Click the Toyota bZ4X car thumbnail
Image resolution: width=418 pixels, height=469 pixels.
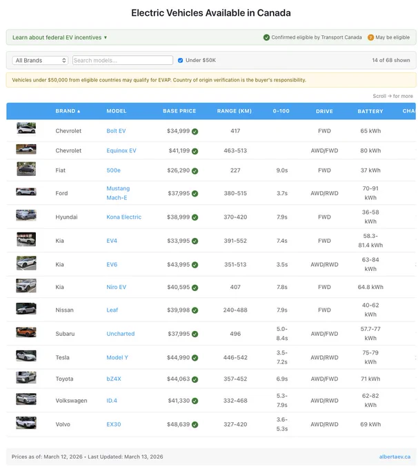tap(26, 377)
